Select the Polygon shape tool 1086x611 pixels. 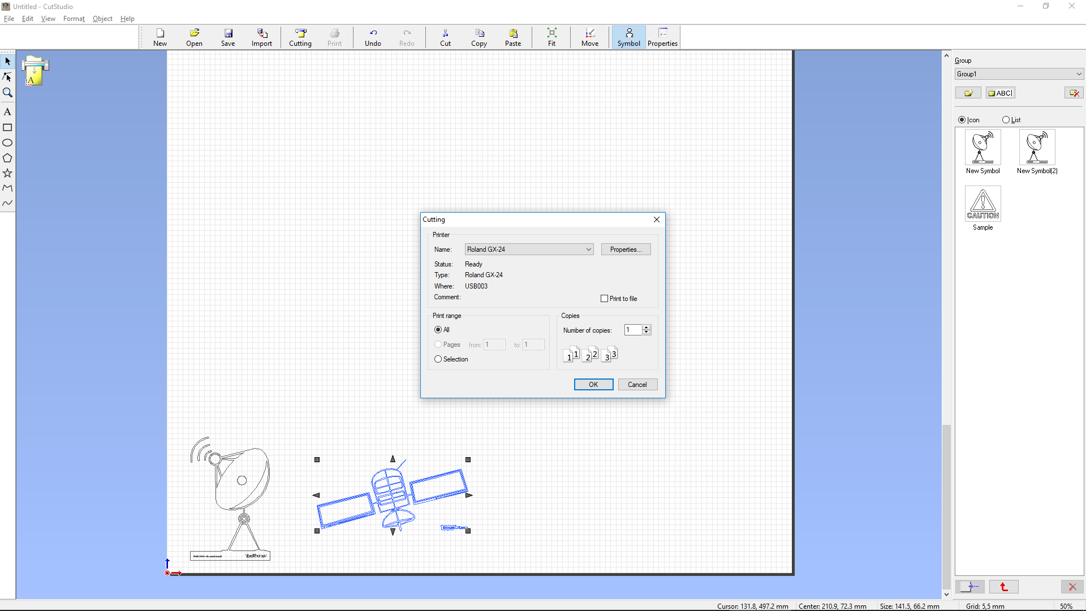[7, 158]
